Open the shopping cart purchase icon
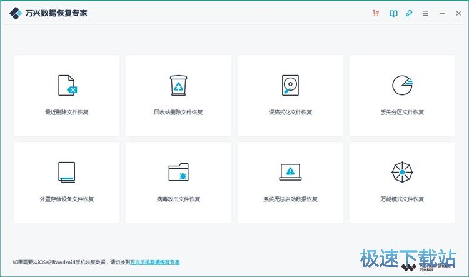 click(x=376, y=13)
